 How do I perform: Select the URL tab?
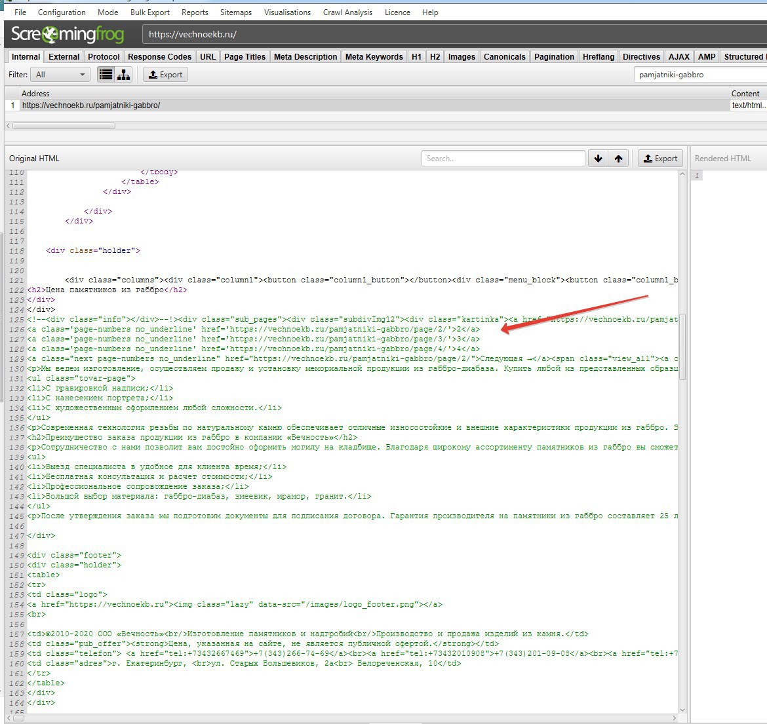(207, 57)
